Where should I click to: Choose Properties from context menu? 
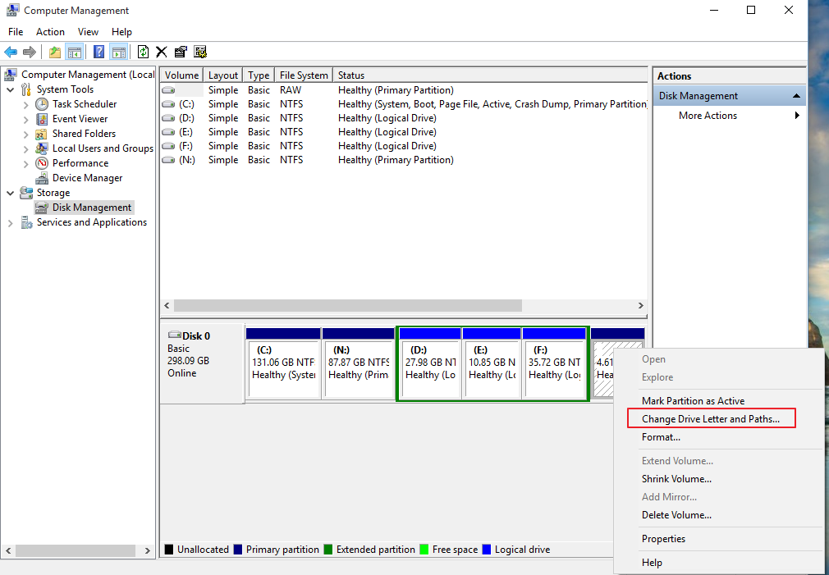click(719, 539)
